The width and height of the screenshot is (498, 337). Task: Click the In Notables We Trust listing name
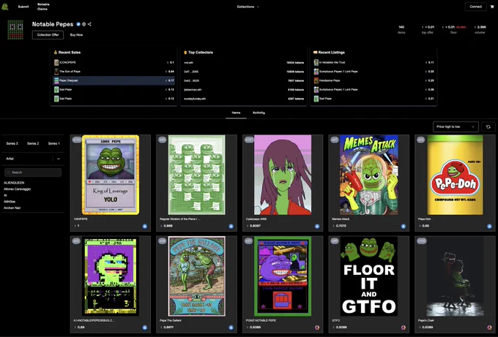[x=332, y=62]
